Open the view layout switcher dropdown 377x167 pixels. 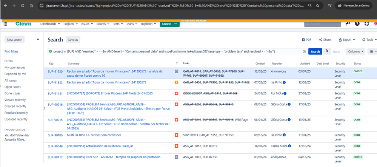pos(372,51)
